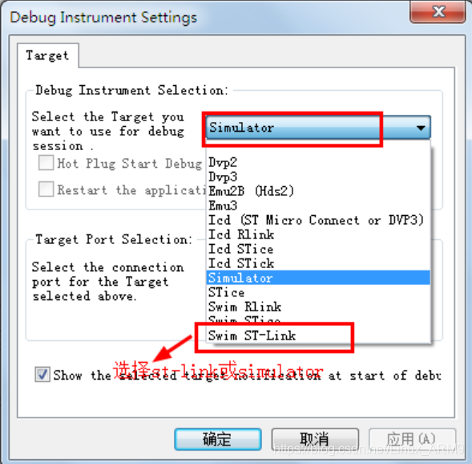
Task: Expand the debug target dropdown arrow
Action: (421, 128)
